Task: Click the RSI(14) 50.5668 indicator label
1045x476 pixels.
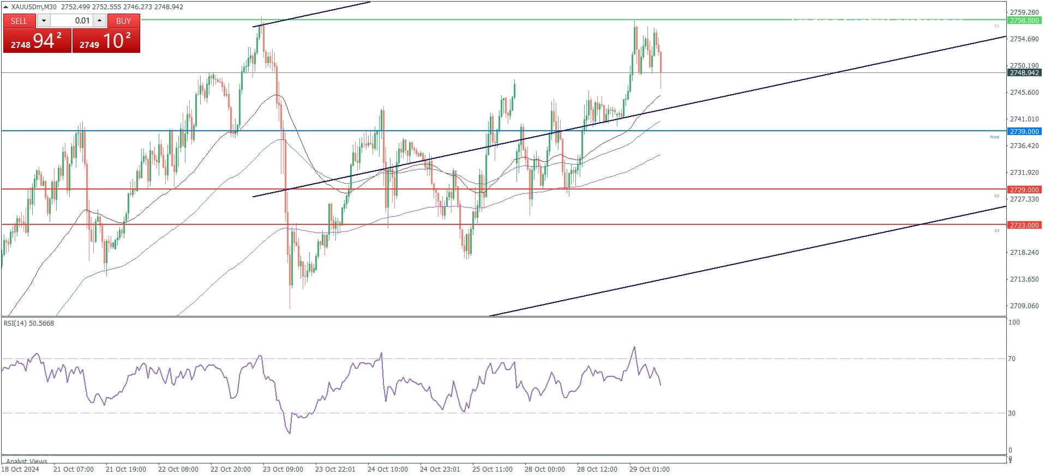Action: pyautogui.click(x=29, y=324)
